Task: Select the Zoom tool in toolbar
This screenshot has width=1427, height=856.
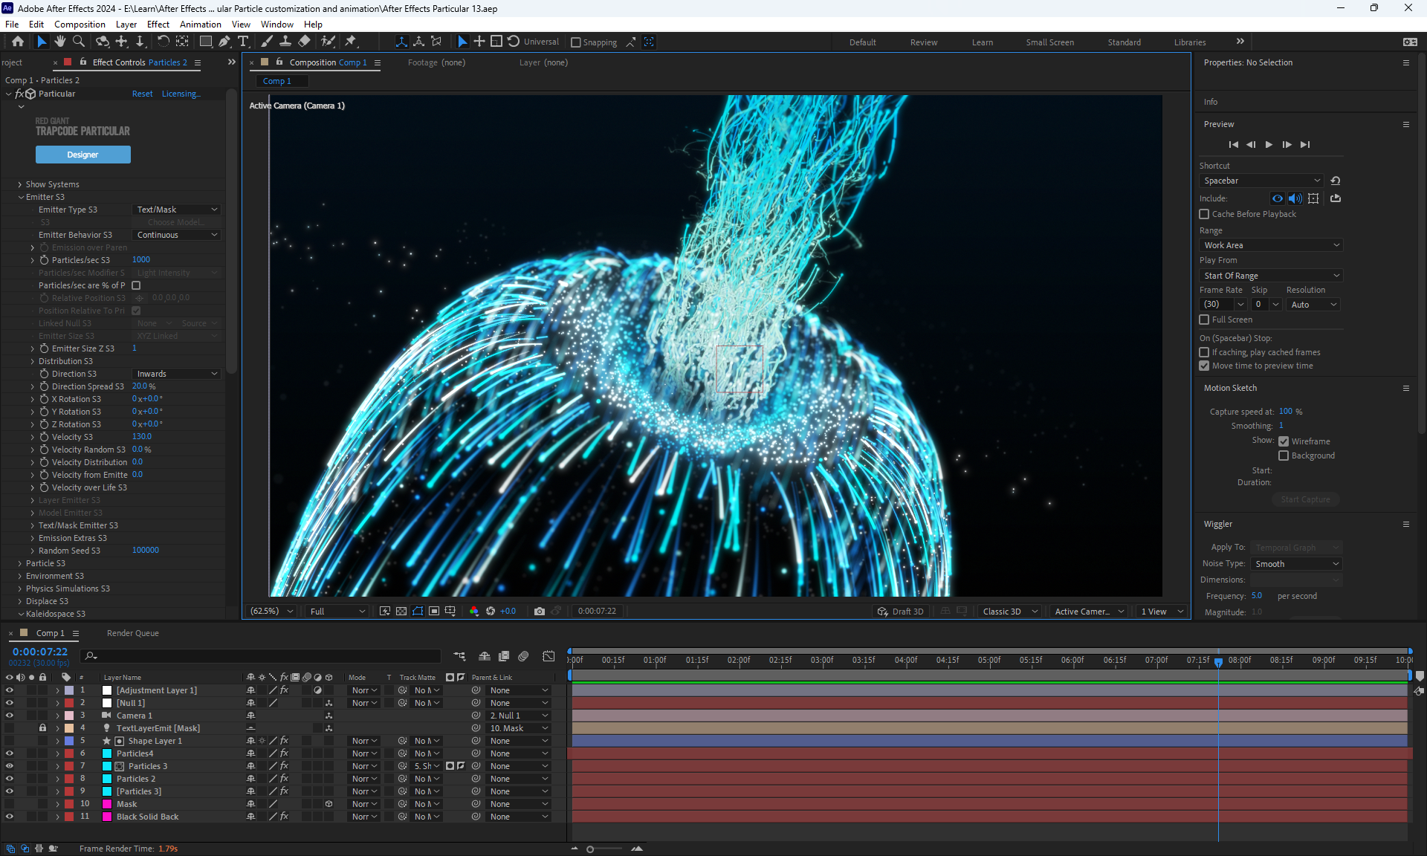Action: [x=78, y=42]
